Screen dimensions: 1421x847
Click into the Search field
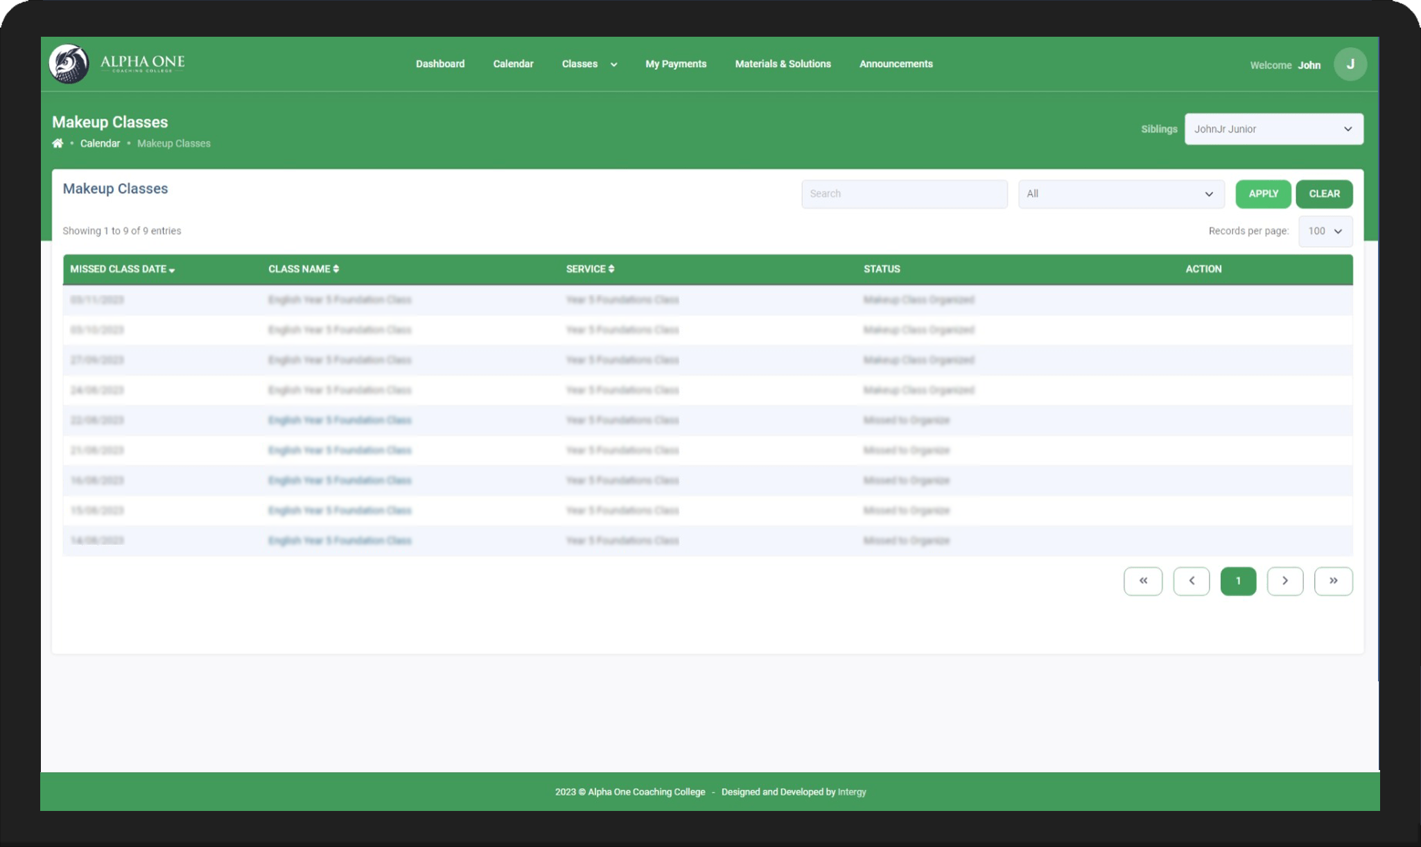904,194
